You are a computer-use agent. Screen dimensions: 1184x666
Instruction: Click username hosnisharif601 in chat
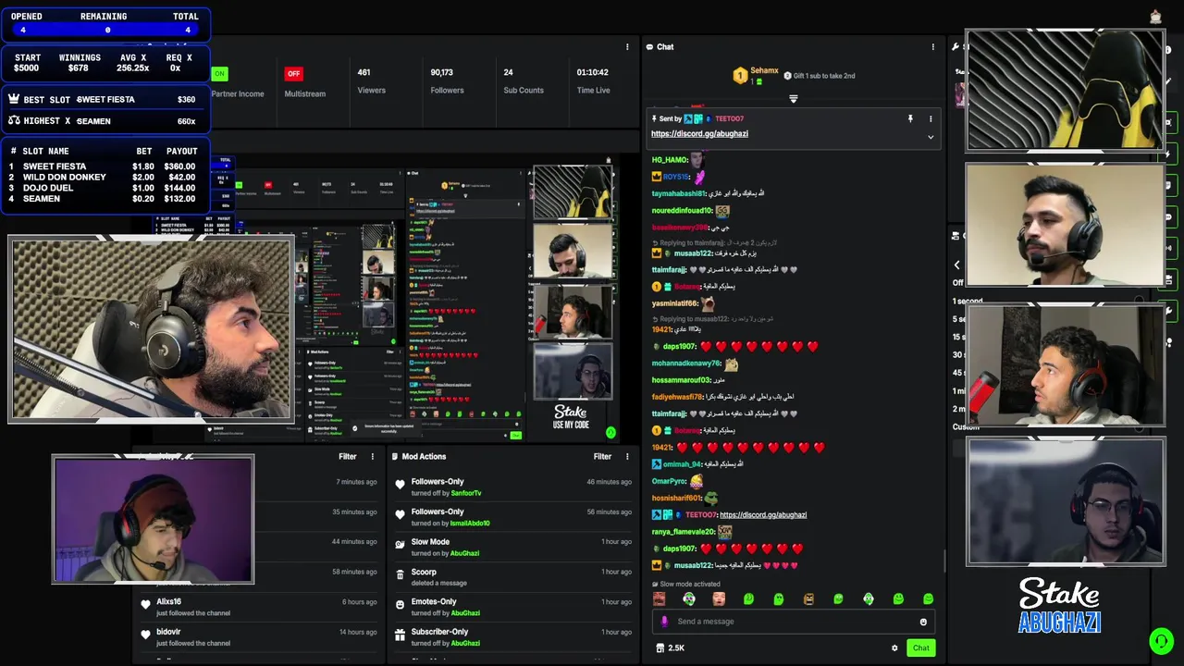tap(676, 499)
